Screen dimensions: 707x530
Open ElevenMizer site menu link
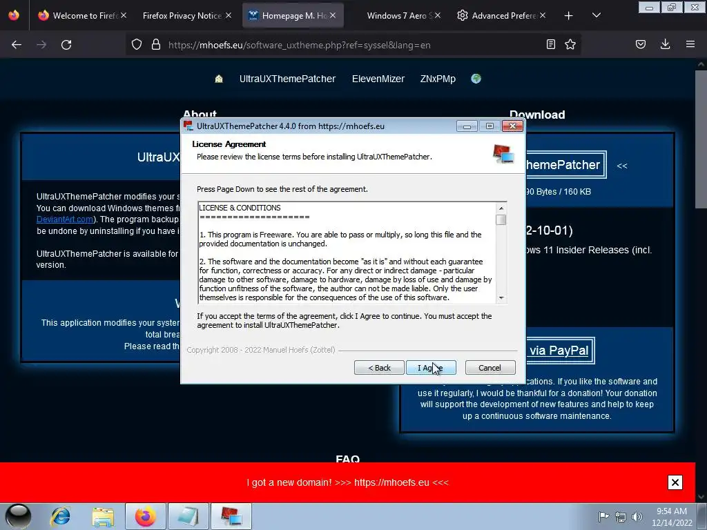point(378,79)
